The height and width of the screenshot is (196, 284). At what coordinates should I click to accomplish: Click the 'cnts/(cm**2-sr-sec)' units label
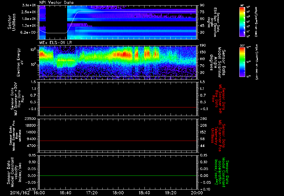[x=256, y=22]
